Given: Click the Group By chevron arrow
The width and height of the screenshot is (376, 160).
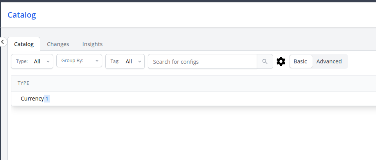Looking at the screenshot, I should pyautogui.click(x=97, y=61).
